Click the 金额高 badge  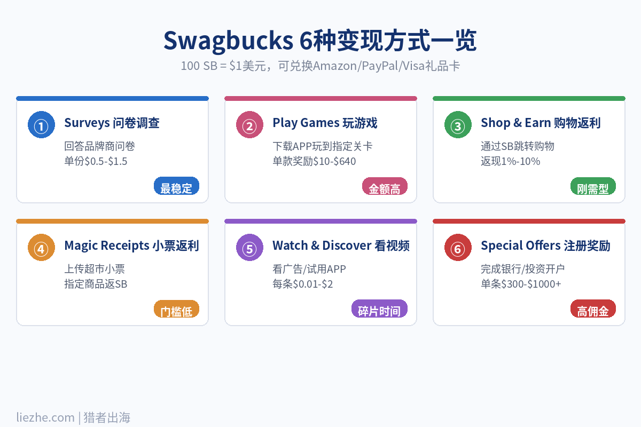(385, 186)
